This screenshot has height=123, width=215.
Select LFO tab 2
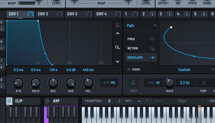pos(148,14)
